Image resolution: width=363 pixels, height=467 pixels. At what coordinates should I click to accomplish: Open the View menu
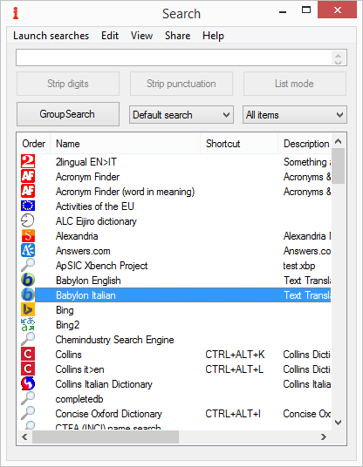[x=141, y=36]
